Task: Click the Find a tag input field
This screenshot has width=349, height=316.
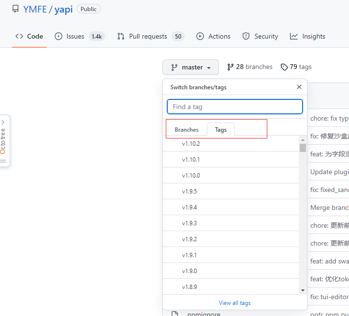Action: tap(235, 107)
